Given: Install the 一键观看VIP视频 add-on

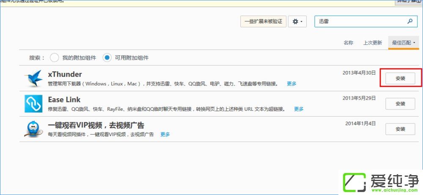Looking at the screenshot, I should tap(400, 129).
